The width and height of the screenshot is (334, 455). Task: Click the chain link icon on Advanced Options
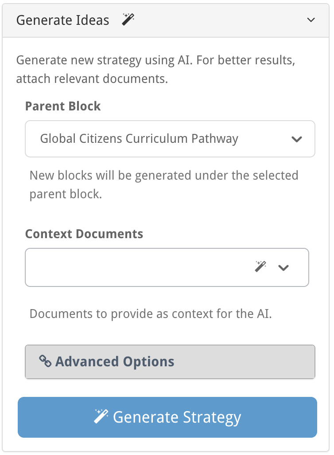pyautogui.click(x=45, y=361)
